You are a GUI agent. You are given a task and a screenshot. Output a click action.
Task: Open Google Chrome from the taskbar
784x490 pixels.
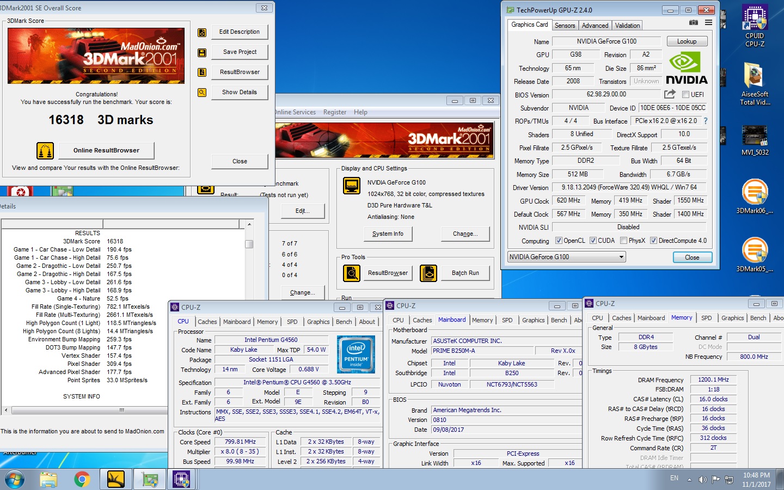82,480
